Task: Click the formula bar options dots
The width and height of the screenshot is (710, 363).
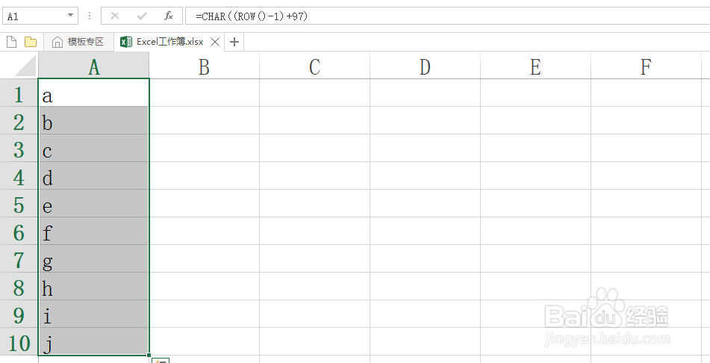Action: [90, 16]
